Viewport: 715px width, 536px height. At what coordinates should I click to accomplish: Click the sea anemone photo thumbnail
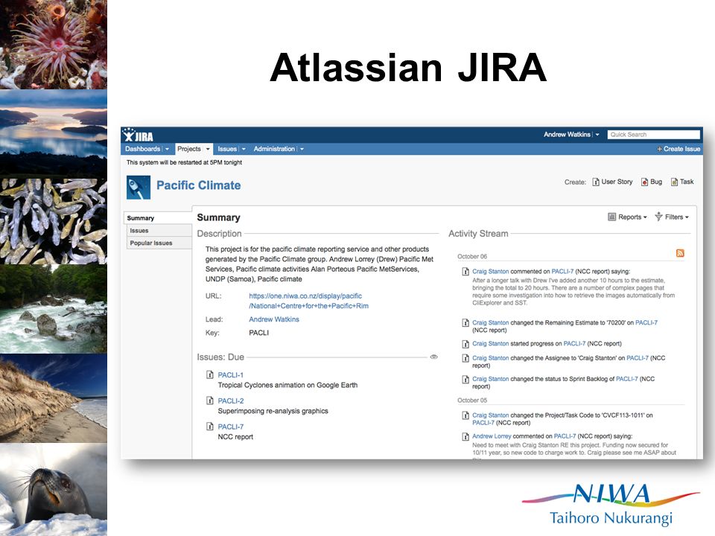pos(54,44)
